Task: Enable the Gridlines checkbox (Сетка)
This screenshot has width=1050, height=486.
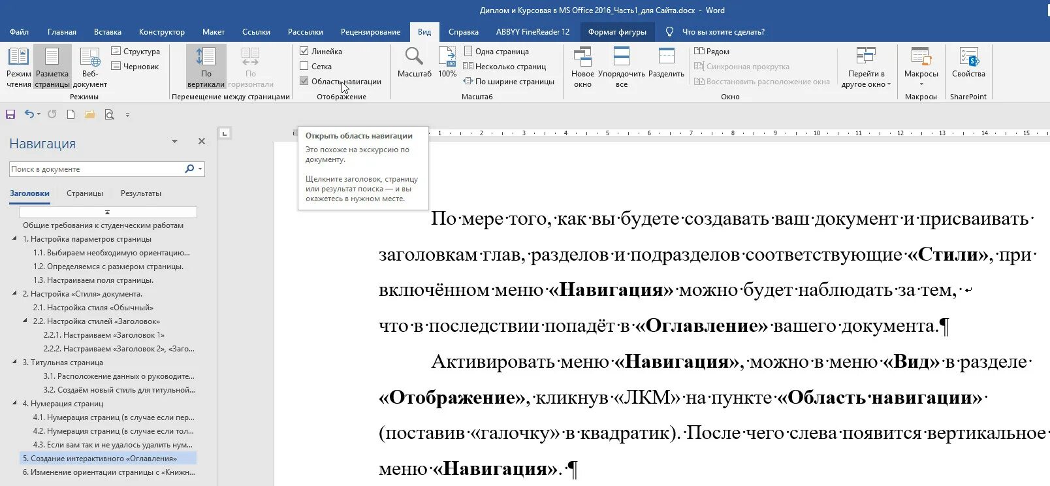Action: [x=304, y=66]
